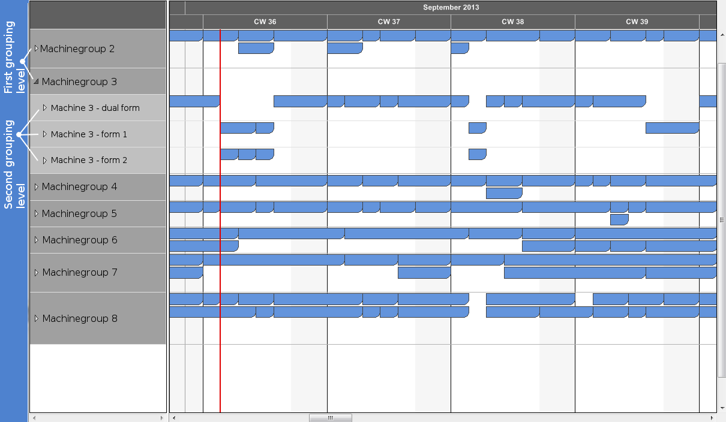Select Machinegroup 2 second-row bar in CW 38
The height and width of the screenshot is (422, 726).
(x=460, y=48)
